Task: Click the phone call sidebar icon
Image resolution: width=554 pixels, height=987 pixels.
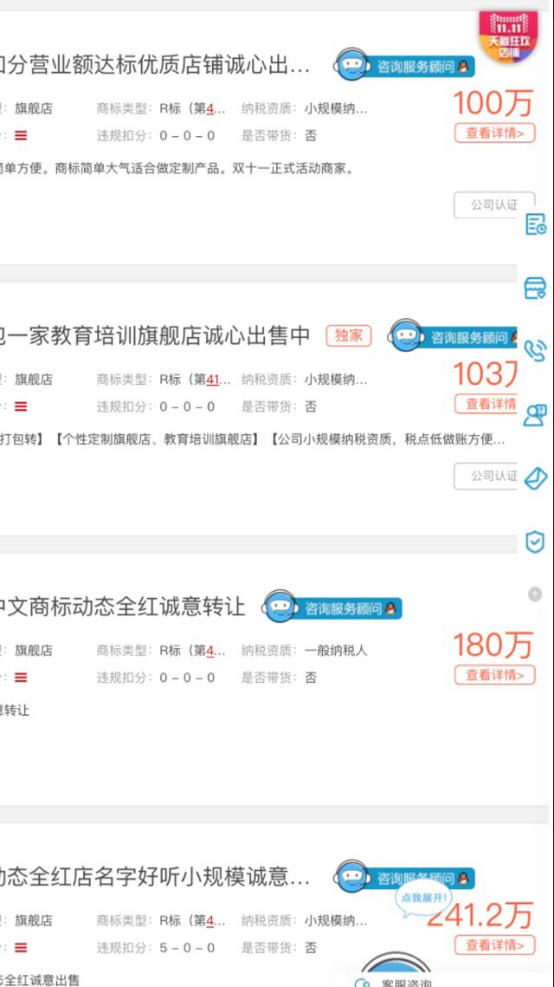Action: [536, 351]
